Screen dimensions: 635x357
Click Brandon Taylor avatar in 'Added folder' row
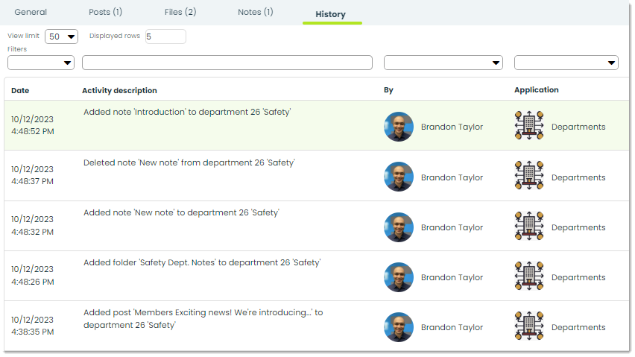399,277
